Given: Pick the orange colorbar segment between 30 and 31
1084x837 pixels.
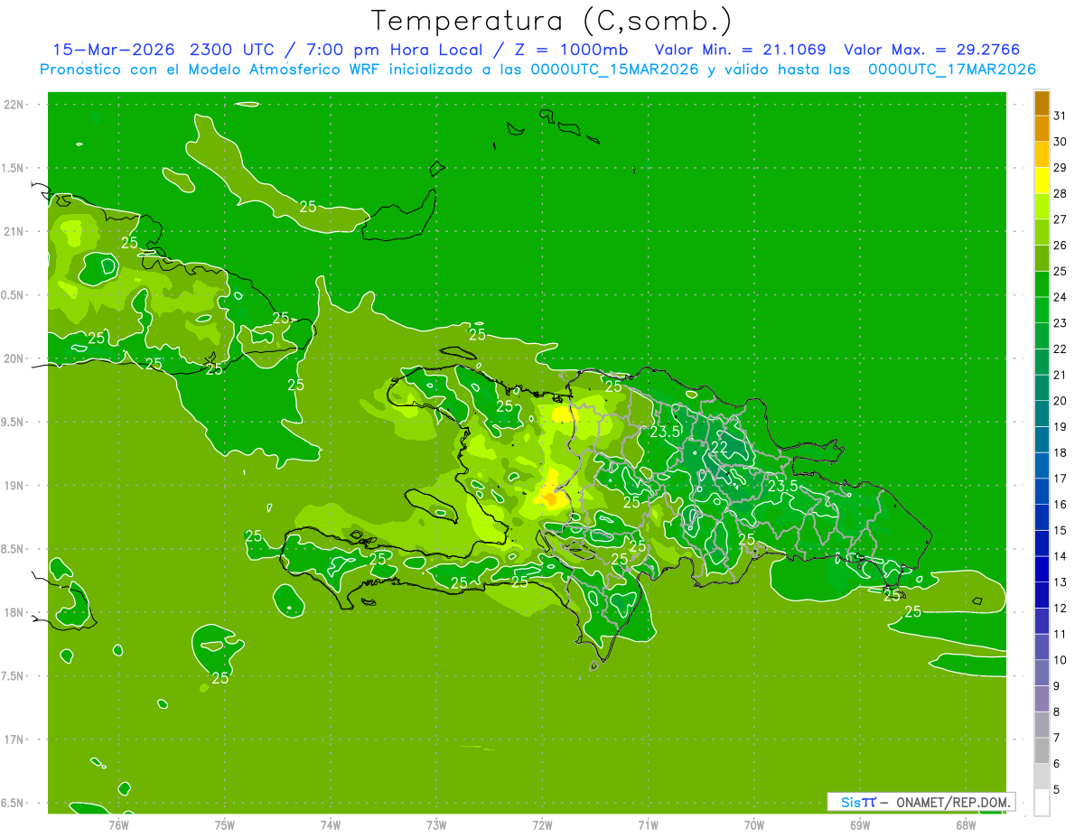Looking at the screenshot, I should click(x=1042, y=129).
